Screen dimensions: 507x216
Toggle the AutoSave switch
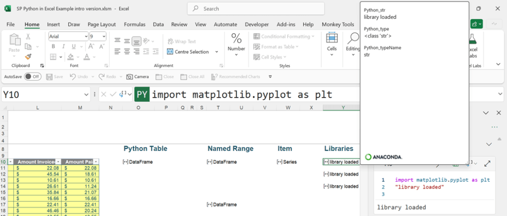pos(33,77)
